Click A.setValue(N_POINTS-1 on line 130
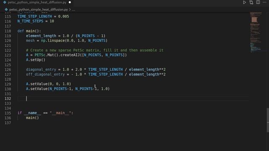Image resolution: width=269 pixels, height=151 pixels. click(48, 89)
